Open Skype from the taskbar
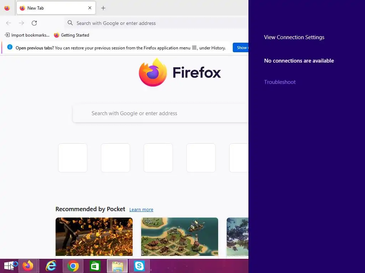This screenshot has width=365, height=273. click(x=139, y=266)
